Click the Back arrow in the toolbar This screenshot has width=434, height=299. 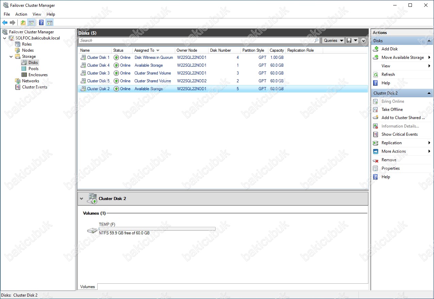click(5, 23)
